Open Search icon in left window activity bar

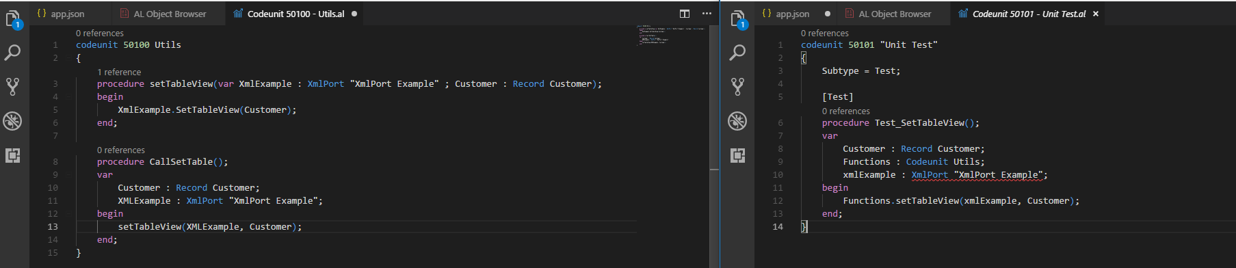(13, 53)
